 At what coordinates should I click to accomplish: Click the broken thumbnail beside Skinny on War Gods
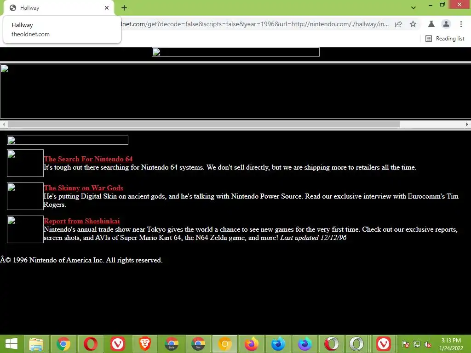[x=25, y=196]
